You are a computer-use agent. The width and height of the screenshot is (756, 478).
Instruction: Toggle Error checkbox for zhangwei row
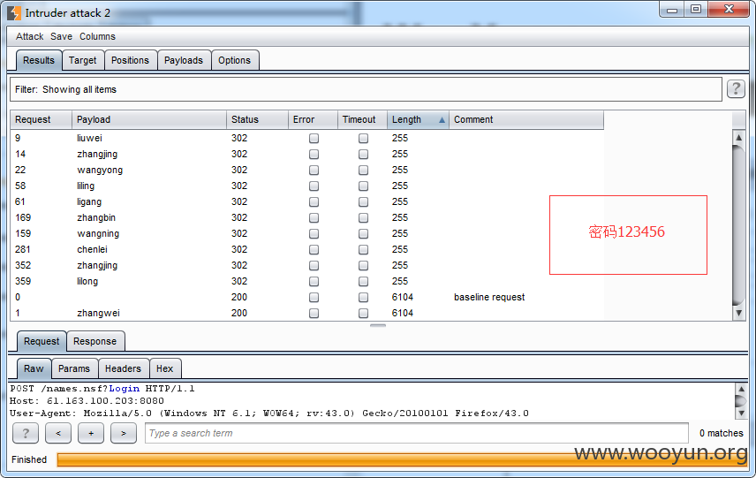[x=314, y=314]
